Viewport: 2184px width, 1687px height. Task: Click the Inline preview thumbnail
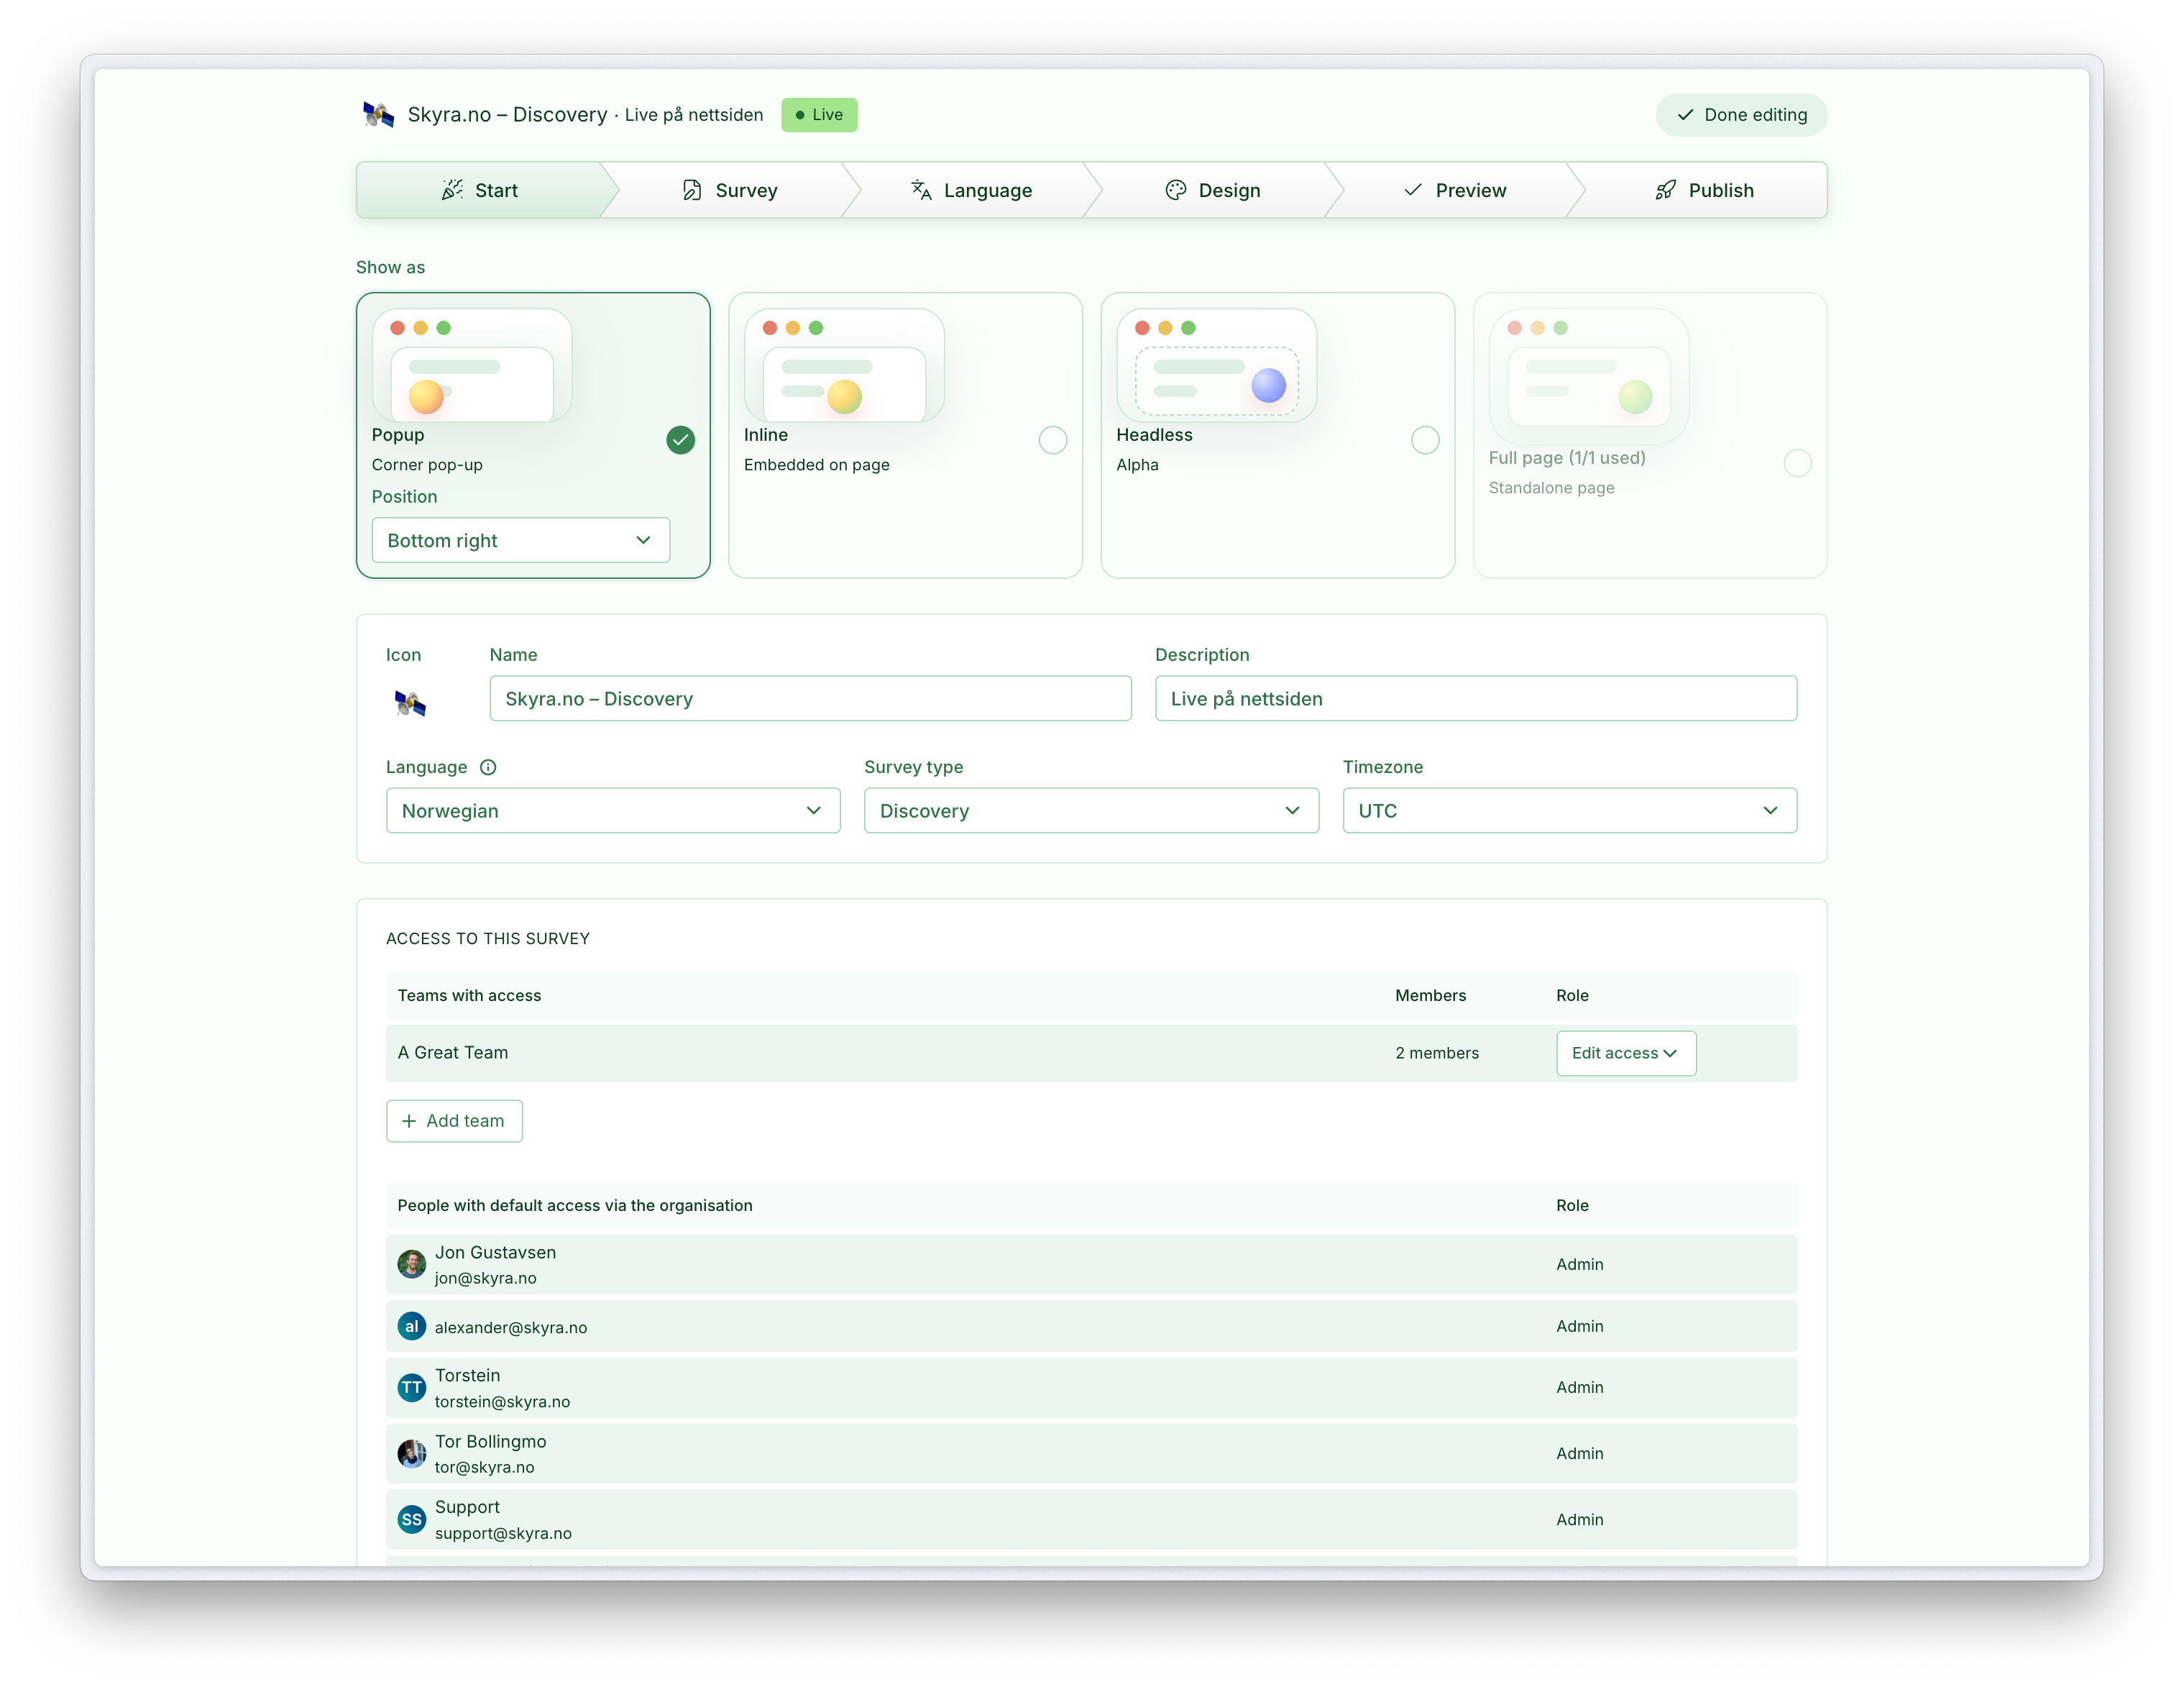[844, 365]
